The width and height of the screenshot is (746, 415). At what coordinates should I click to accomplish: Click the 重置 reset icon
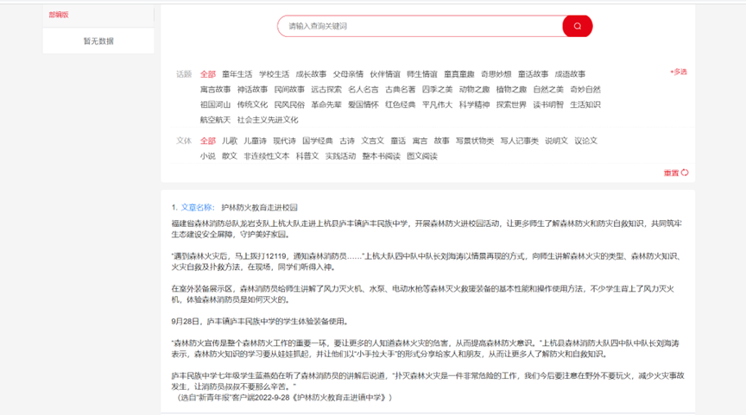pos(685,173)
